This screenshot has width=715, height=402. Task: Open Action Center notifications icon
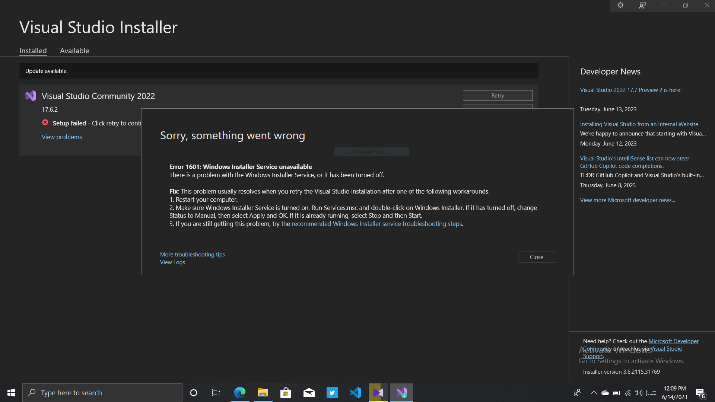[700, 392]
